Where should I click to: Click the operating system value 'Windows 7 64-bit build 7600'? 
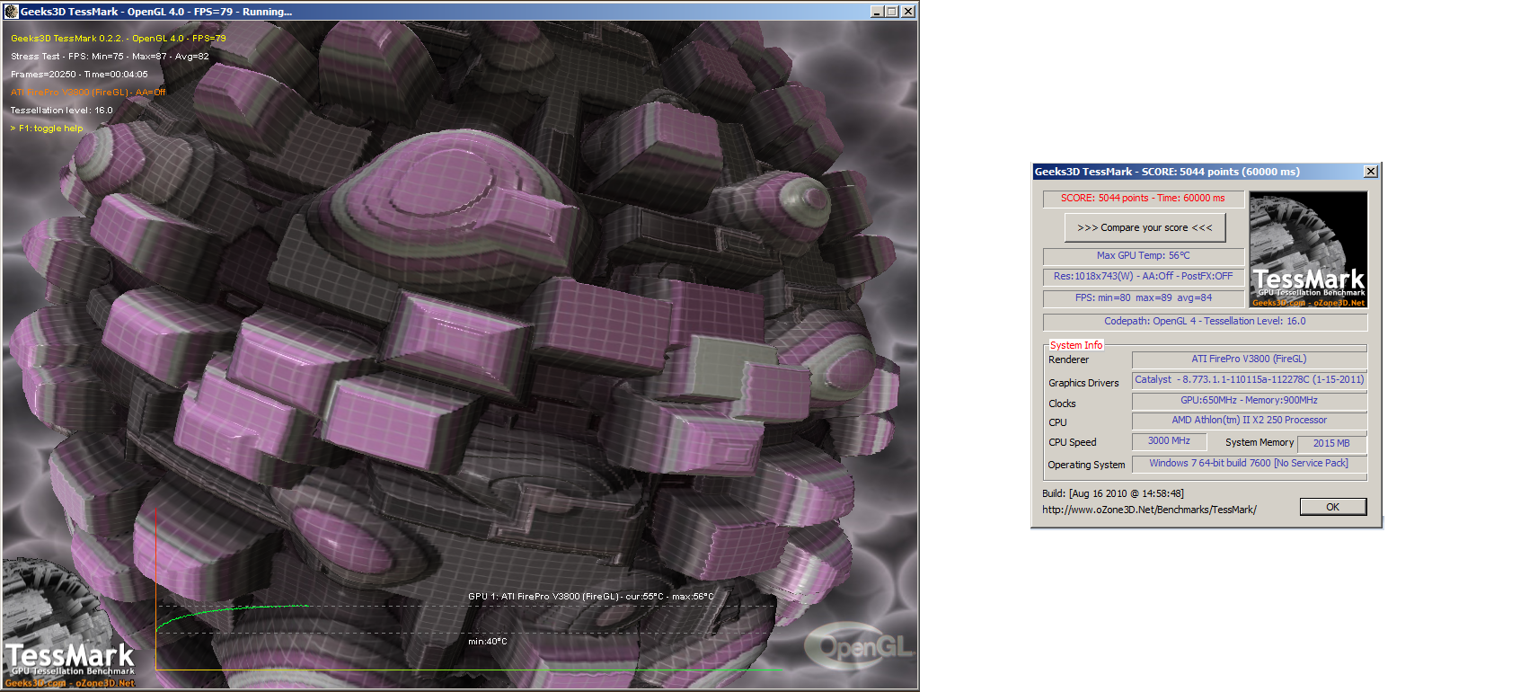pyautogui.click(x=1250, y=464)
